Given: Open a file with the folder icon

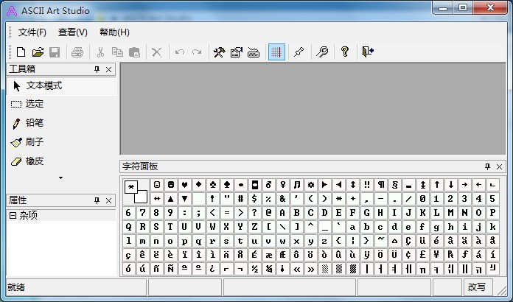Looking at the screenshot, I should (38, 52).
